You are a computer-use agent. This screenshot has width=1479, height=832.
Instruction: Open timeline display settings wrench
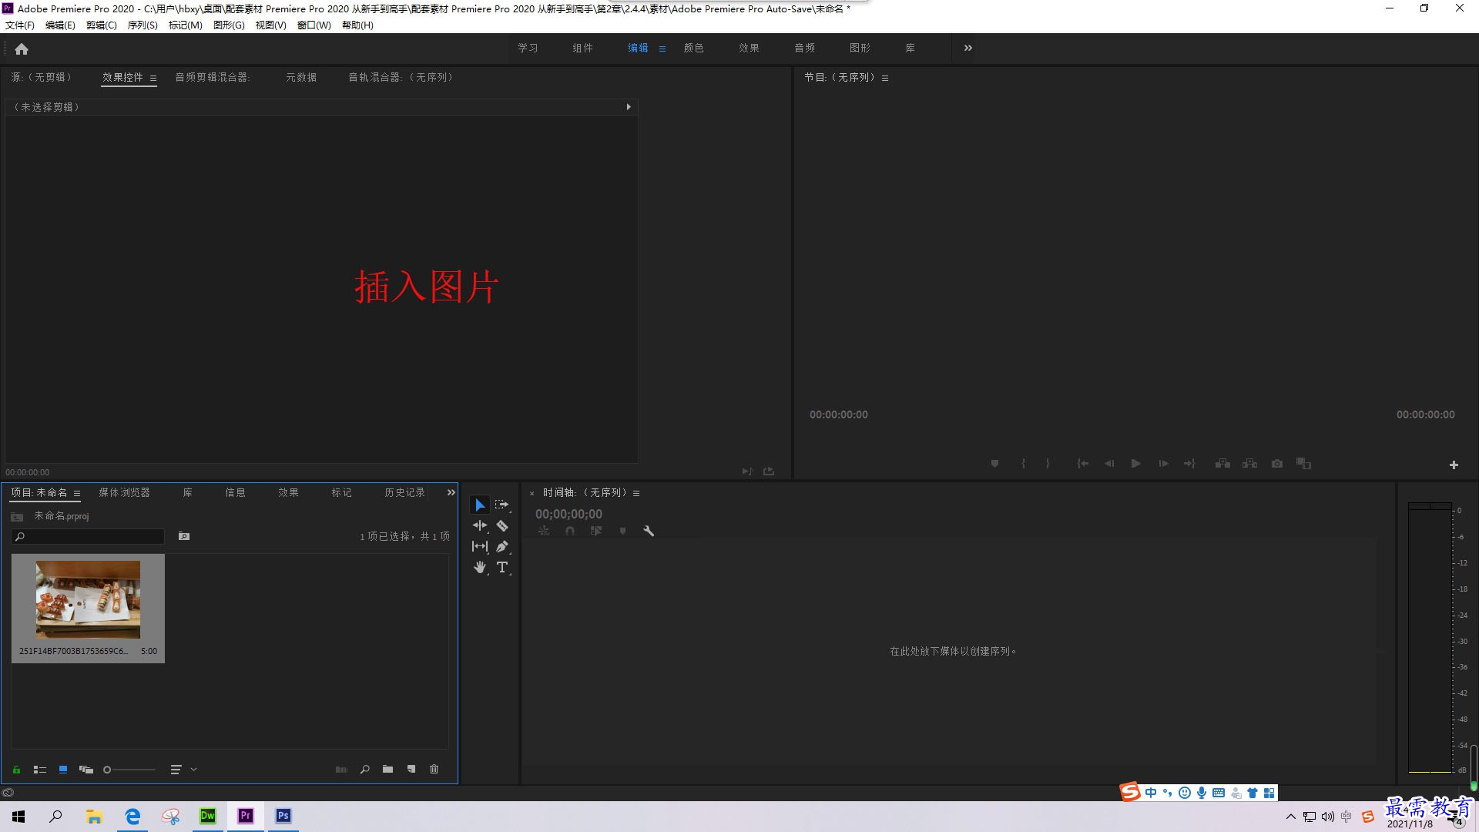pyautogui.click(x=649, y=531)
